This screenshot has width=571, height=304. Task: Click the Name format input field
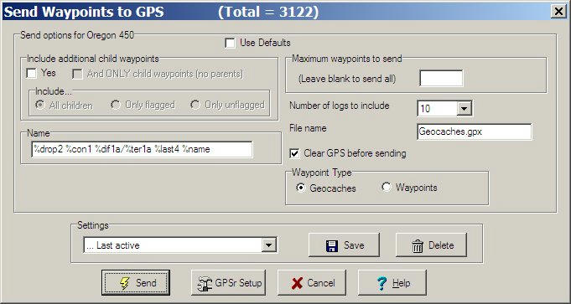(142, 149)
